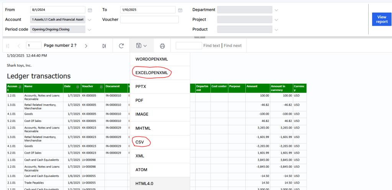392x190 pixels.
Task: Refresh the report
Action: tap(121, 46)
